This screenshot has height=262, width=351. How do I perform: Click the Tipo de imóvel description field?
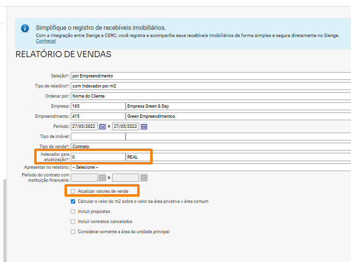pyautogui.click(x=238, y=137)
